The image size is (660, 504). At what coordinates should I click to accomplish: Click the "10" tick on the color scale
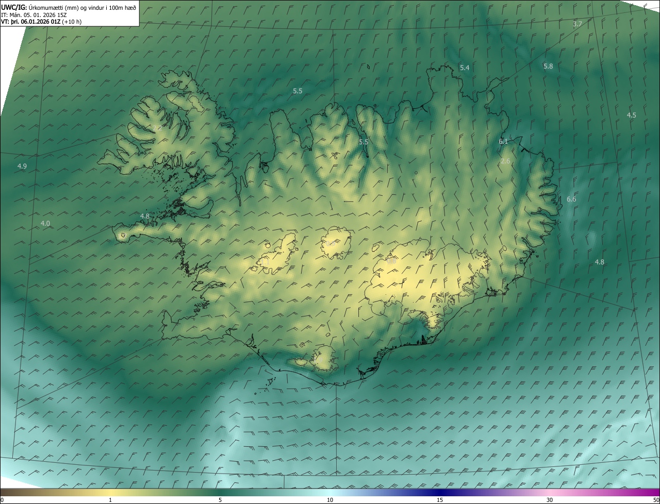click(330, 500)
